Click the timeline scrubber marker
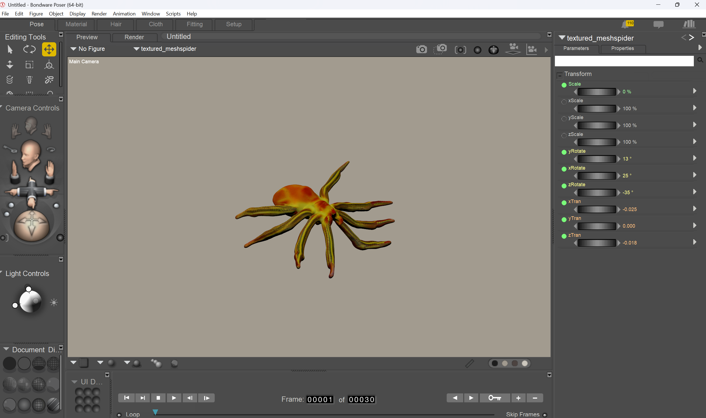Image resolution: width=706 pixels, height=418 pixels. [155, 412]
